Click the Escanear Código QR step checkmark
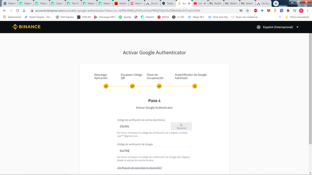Viewport: 312px width, 175px height. [132, 86]
